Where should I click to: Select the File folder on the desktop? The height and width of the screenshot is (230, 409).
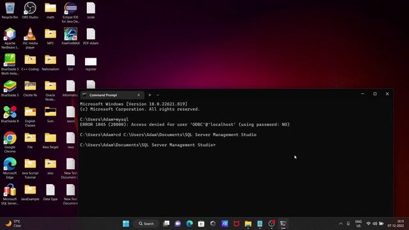(30, 141)
